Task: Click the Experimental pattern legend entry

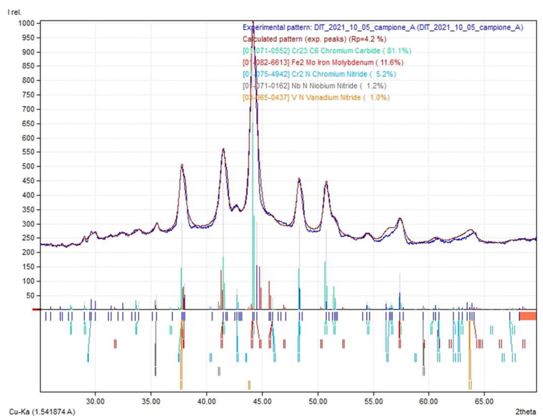Action: (x=383, y=27)
